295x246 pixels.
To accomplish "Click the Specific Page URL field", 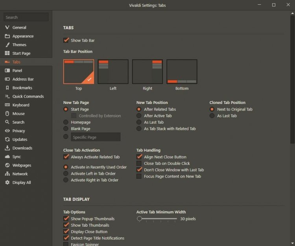I will coord(96,137).
